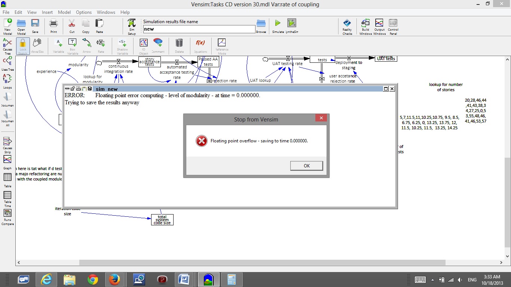
Task: Click the lock icon in sim new window
Action: click(x=72, y=89)
